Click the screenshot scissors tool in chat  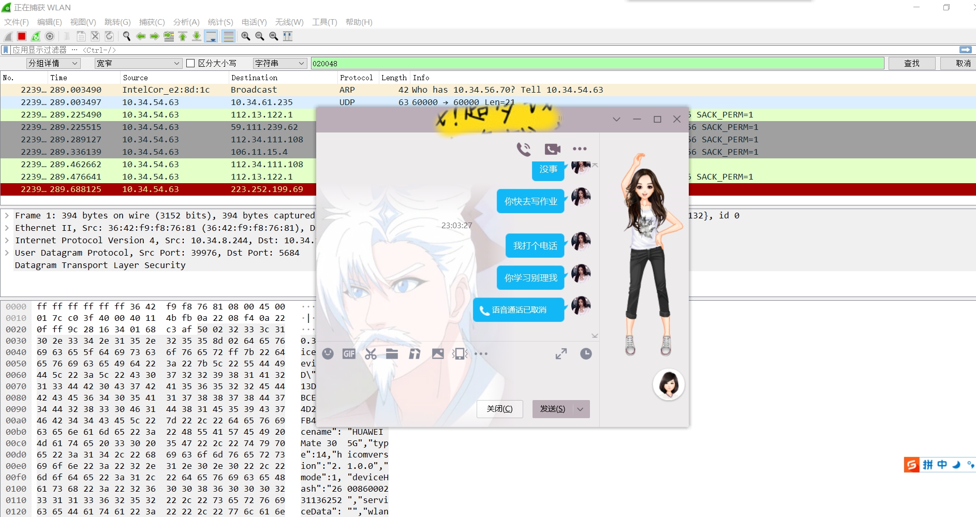(x=371, y=353)
